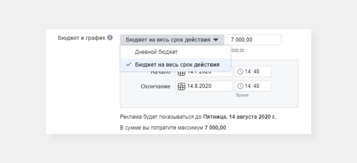Open the calendar icon in the Окончание row
The width and height of the screenshot is (357, 163).
coord(181,86)
